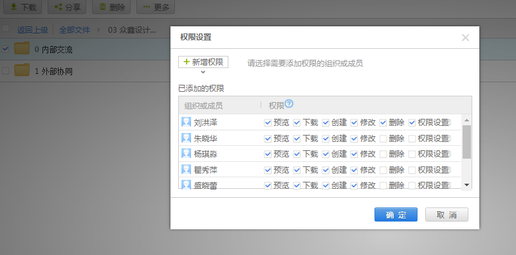This screenshot has height=255, width=516.
Task: Check the 1 外部协同 folder checkbox
Action: [x=5, y=71]
